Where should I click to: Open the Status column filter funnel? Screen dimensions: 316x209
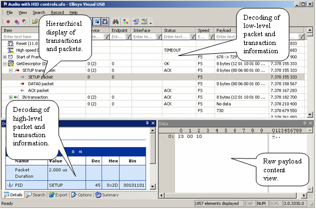point(193,37)
